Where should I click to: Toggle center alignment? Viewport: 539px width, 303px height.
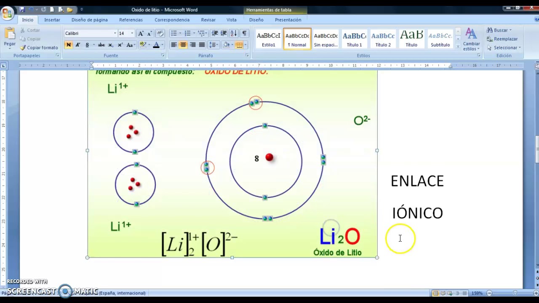click(x=183, y=45)
